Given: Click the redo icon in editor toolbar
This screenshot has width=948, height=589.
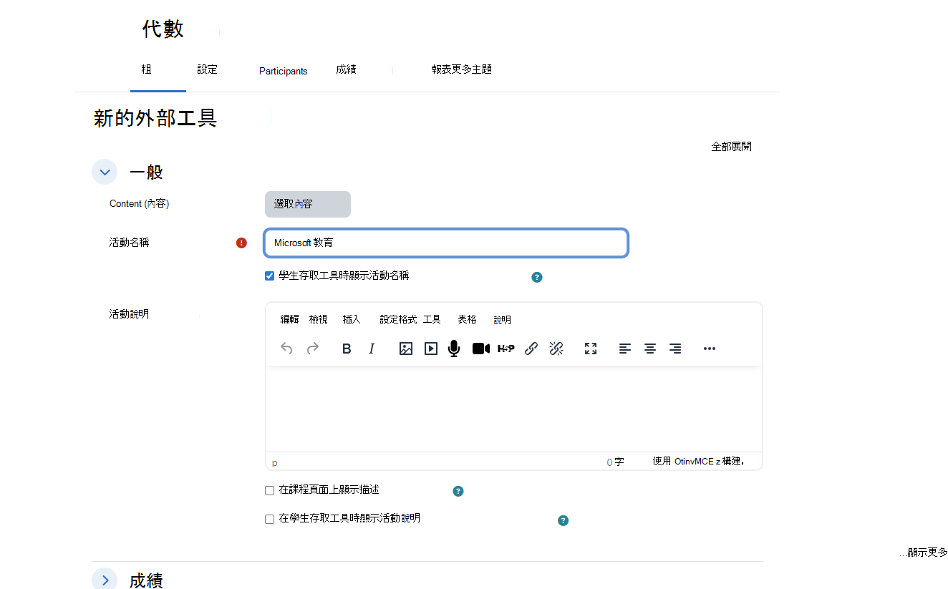Looking at the screenshot, I should pos(313,349).
